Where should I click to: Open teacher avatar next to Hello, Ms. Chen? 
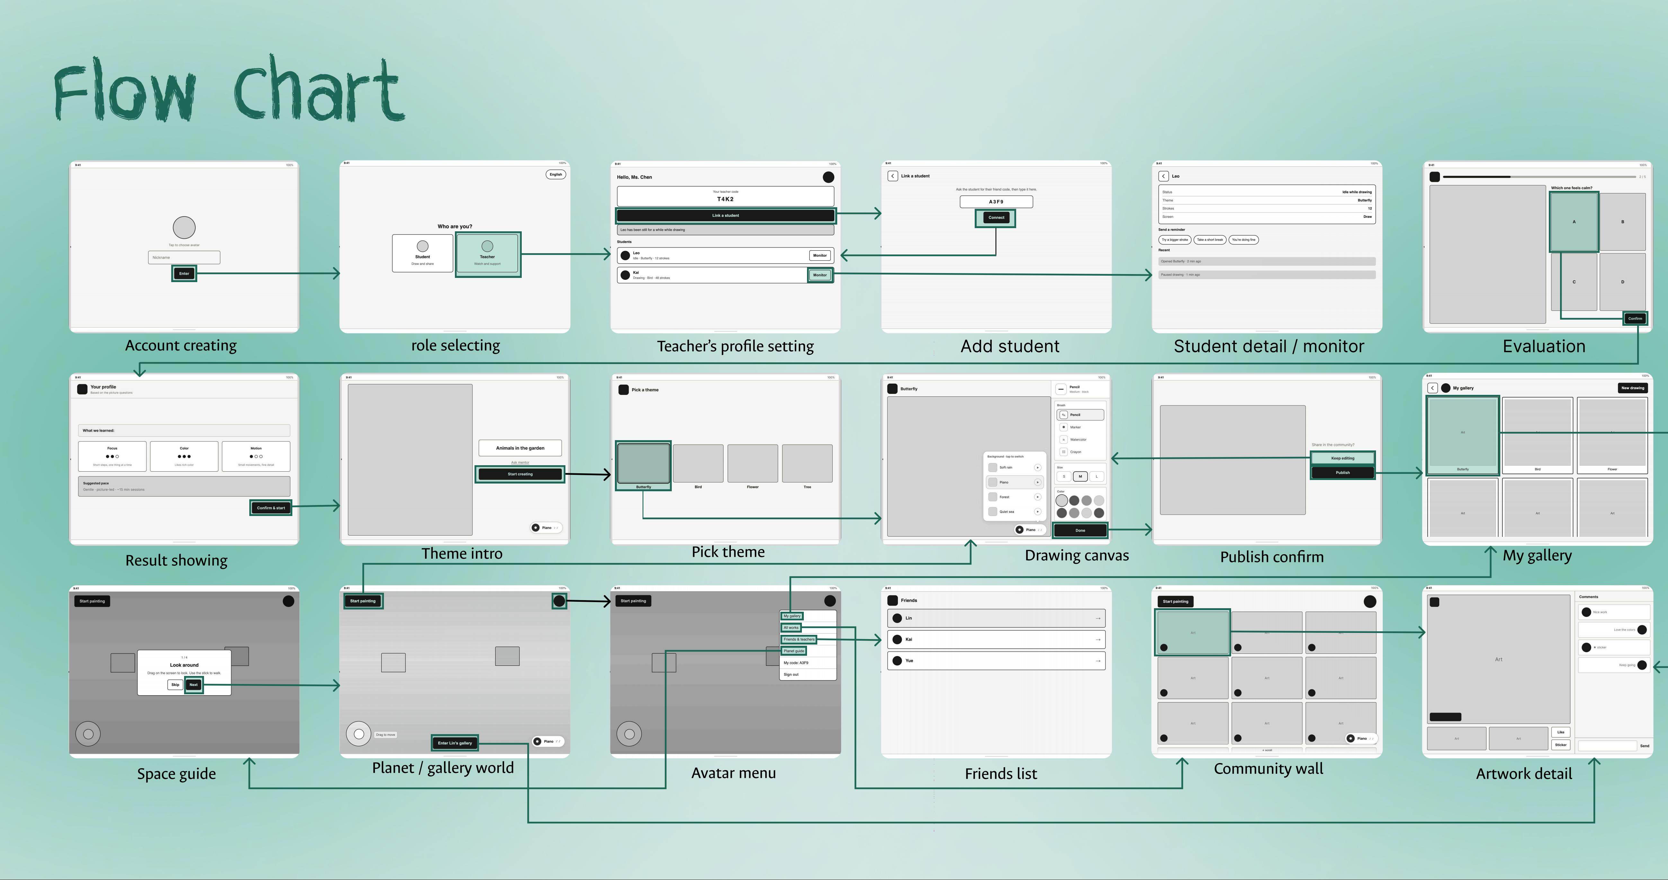(828, 177)
